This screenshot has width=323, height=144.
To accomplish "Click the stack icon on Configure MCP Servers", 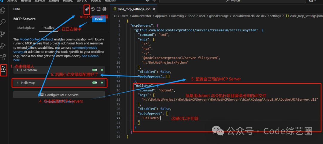I will (x=42, y=95).
